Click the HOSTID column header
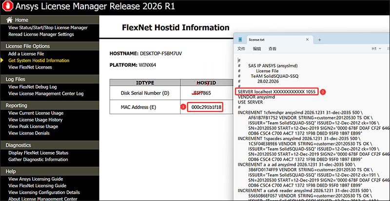 pos(206,83)
